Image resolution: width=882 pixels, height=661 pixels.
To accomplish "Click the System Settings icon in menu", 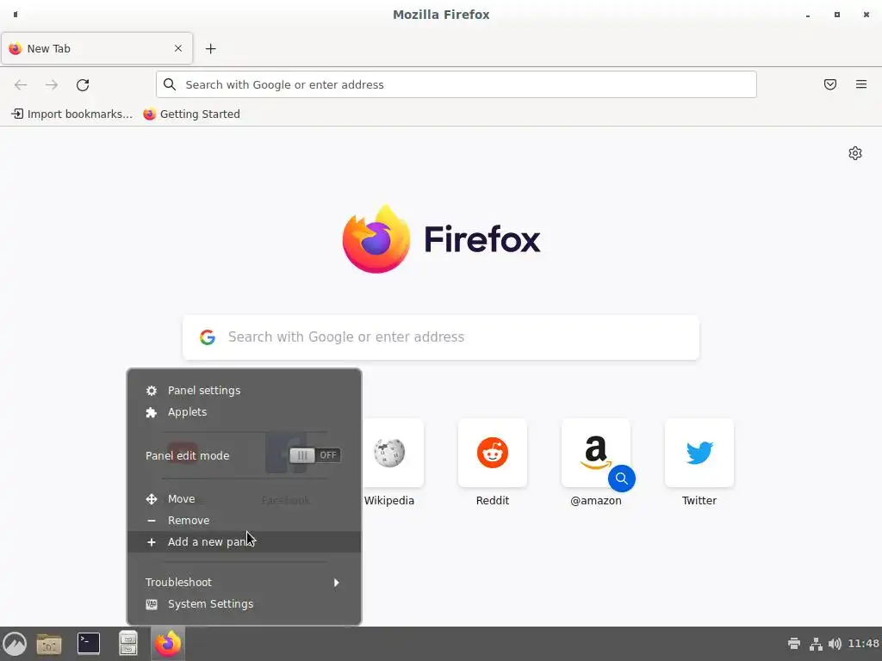I will click(x=152, y=604).
